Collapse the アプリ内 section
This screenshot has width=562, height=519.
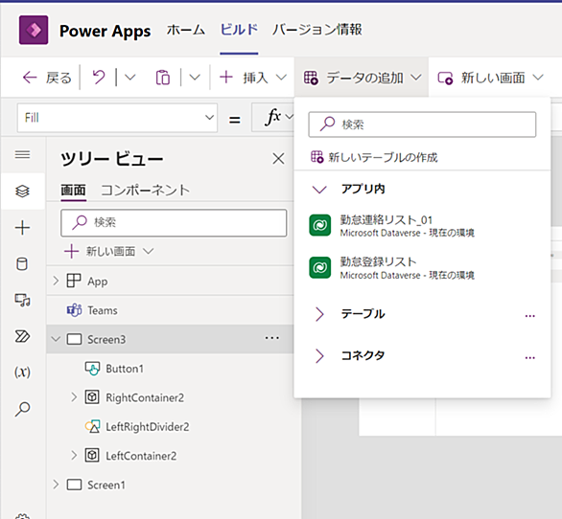point(319,189)
